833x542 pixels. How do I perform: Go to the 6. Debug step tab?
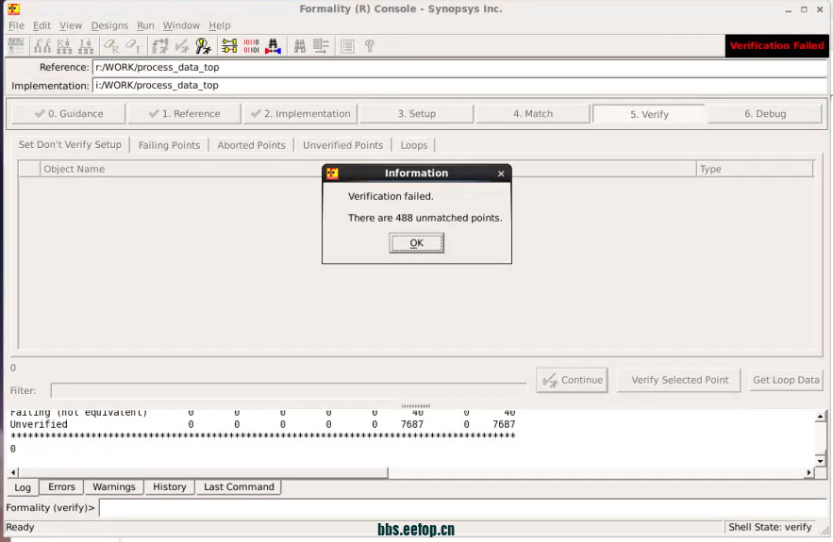point(764,113)
